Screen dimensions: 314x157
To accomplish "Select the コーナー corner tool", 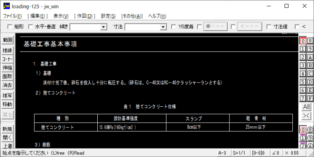I will click(x=7, y=59).
